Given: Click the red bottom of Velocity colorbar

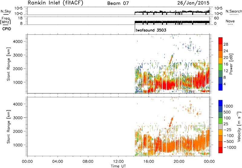Looking at the screenshot, I should click(x=221, y=150).
